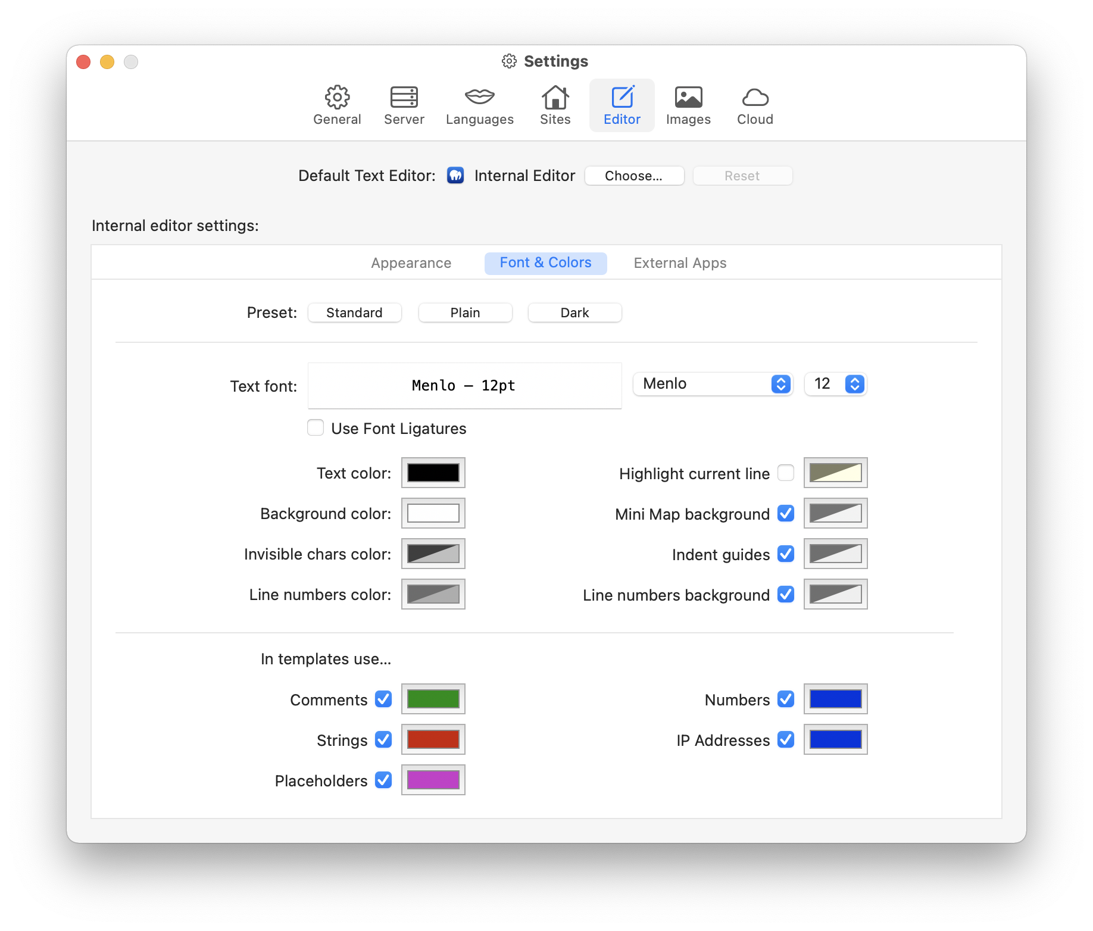Uncheck Indent guides option

[x=786, y=554]
